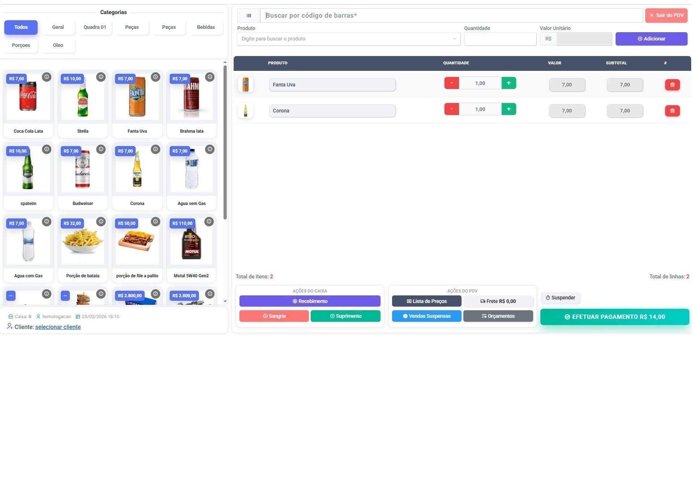Increase Corona quantity with plus button
693x491 pixels.
(508, 109)
